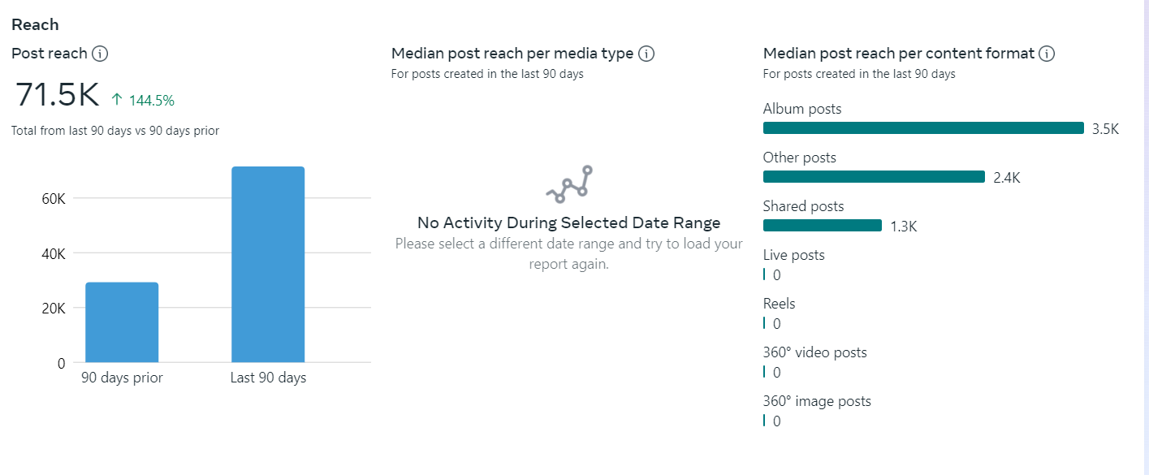1149x475 pixels.
Task: Click the 144.5% change percentage
Action: click(152, 101)
